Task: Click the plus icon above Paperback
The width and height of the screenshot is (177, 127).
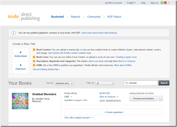Action: [x=21, y=65]
